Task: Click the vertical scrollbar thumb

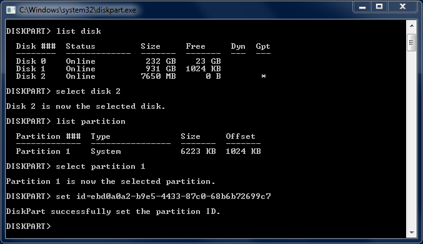Action: coord(412,43)
